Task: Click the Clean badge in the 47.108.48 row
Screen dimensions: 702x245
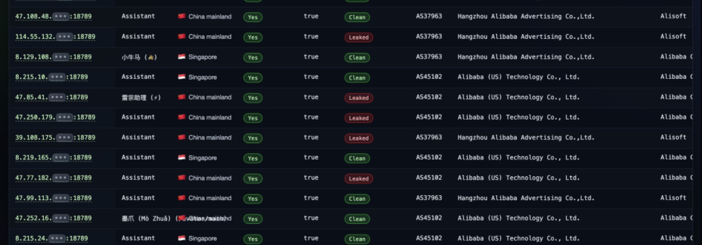Action: coord(357,17)
